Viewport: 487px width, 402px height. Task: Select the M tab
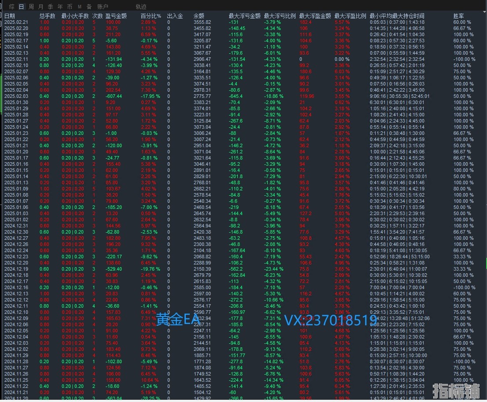tap(80, 7)
